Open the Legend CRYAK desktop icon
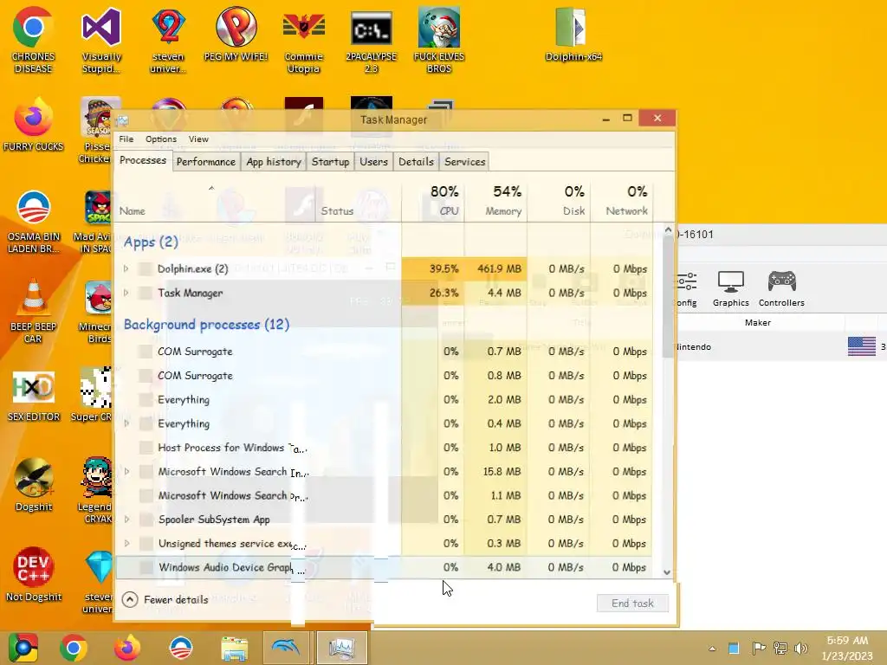 (96, 490)
